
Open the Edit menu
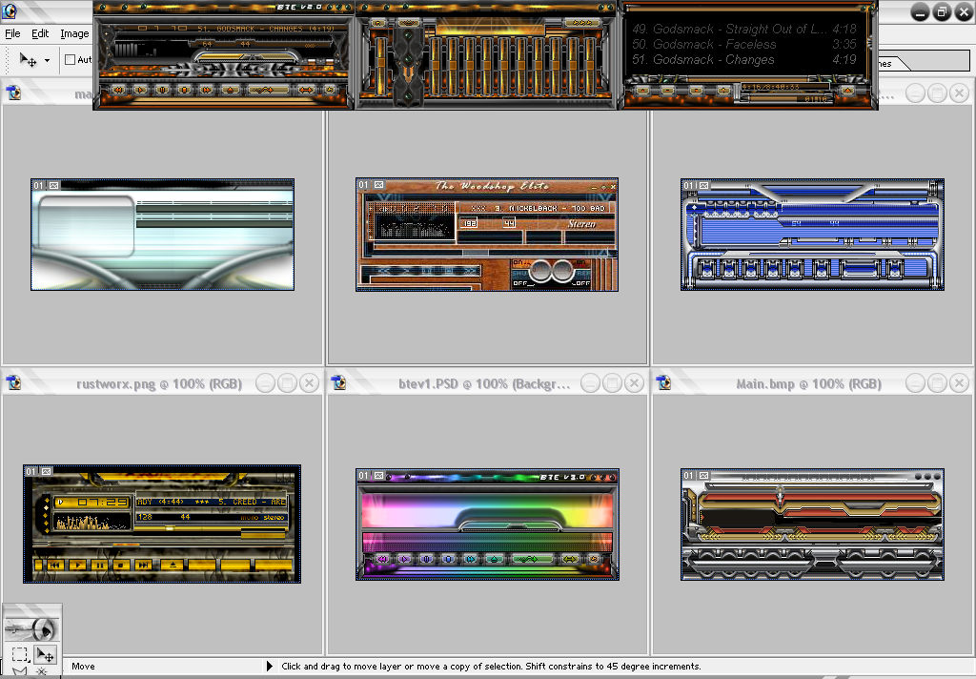40,33
